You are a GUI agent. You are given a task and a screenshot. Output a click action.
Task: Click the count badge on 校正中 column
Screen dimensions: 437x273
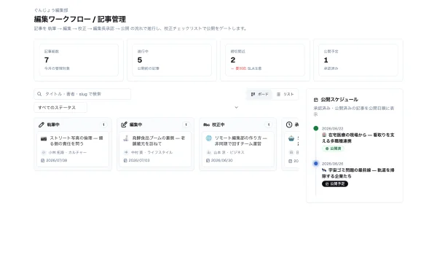268,124
